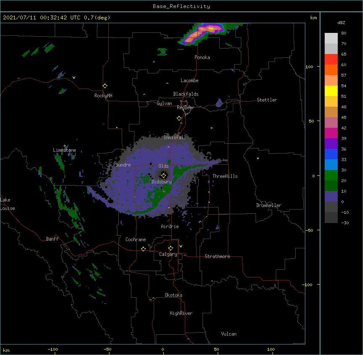Pick the bright green 30-20 dBZ legend swatch
This screenshot has width=363, height=355.
click(x=331, y=175)
